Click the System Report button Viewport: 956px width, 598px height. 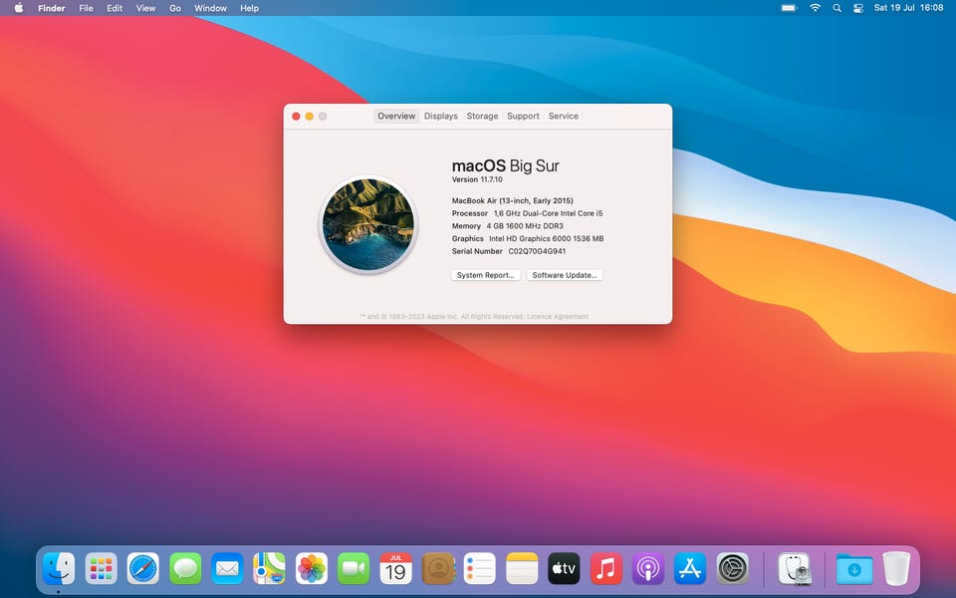pos(485,275)
